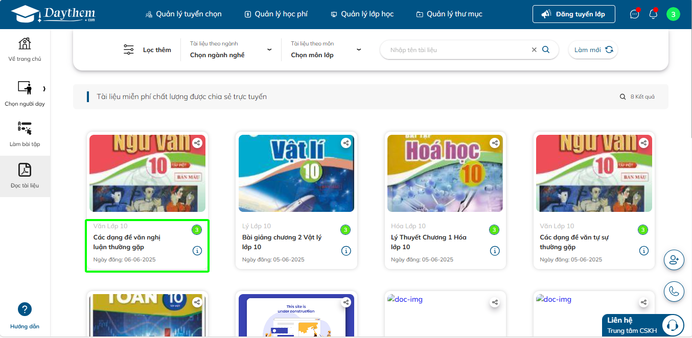Open the chat messages icon
Image resolution: width=692 pixels, height=338 pixels.
tap(635, 14)
